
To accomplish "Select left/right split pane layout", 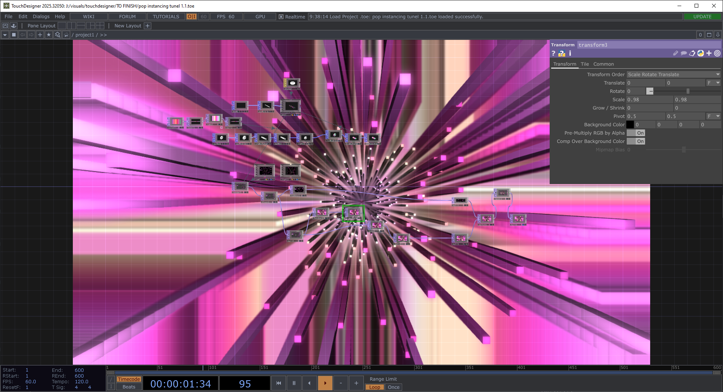I will (x=71, y=26).
